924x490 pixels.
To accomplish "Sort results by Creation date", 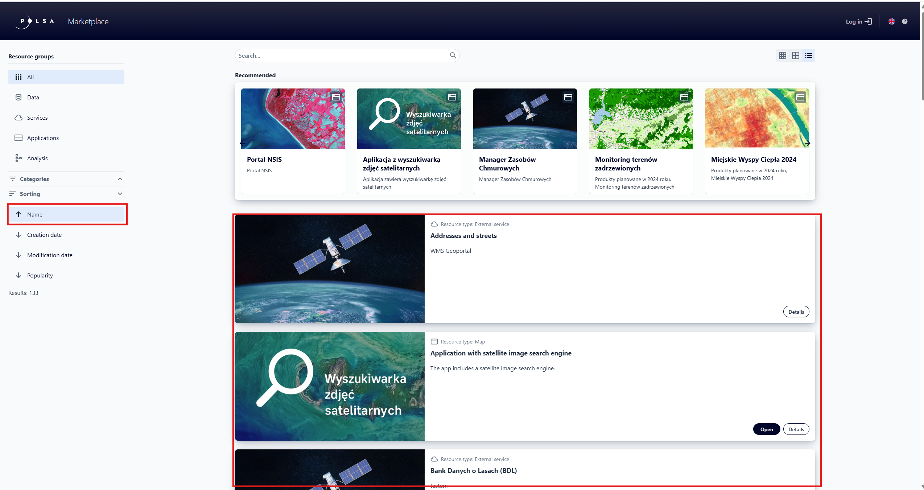I will coord(44,235).
